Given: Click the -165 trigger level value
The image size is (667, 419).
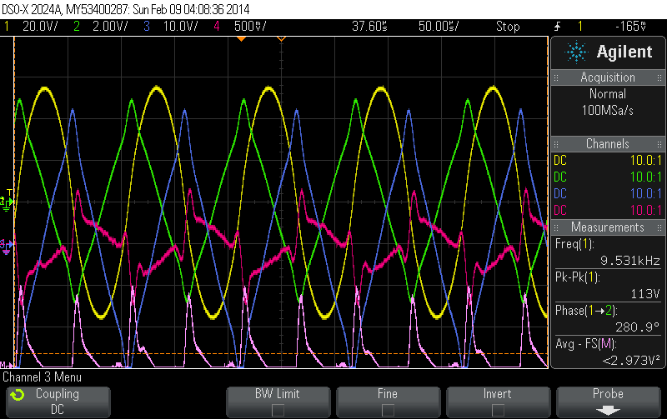Looking at the screenshot, I should (631, 27).
